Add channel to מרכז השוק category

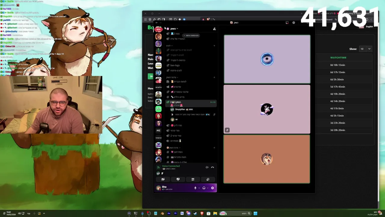coord(214,148)
